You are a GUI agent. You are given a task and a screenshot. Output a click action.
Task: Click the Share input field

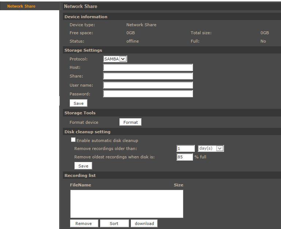coord(148,76)
